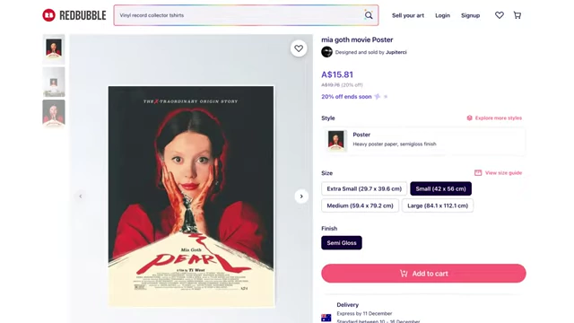
Task: Select third close-up thumbnail
Action: coord(54,114)
